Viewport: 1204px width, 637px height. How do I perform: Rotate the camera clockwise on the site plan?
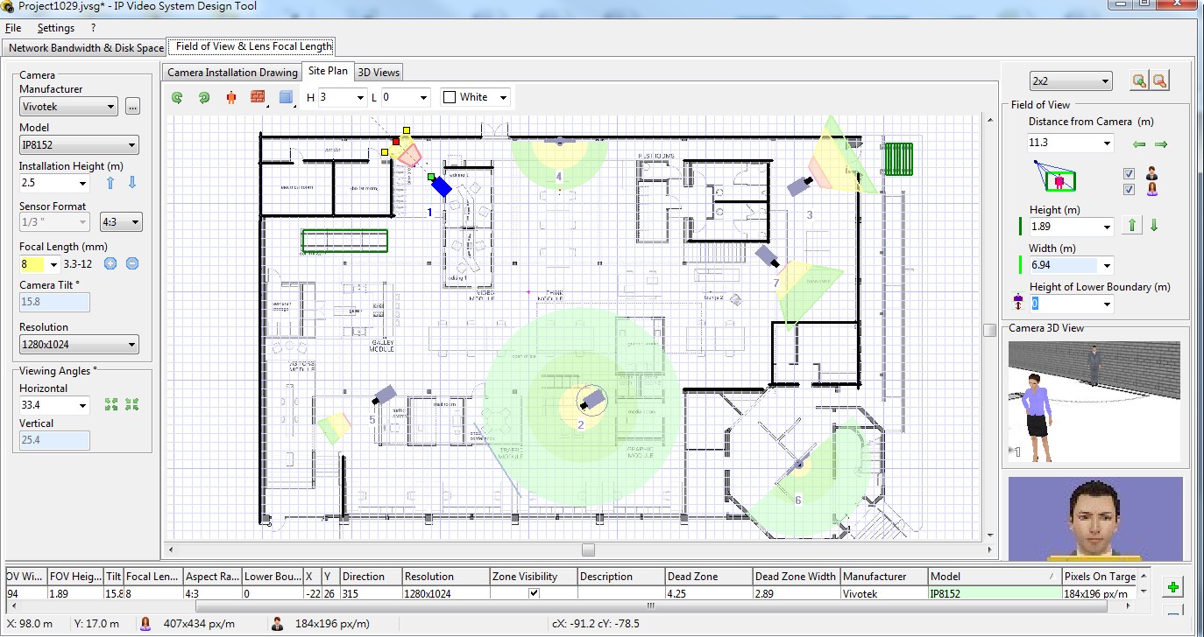[202, 97]
